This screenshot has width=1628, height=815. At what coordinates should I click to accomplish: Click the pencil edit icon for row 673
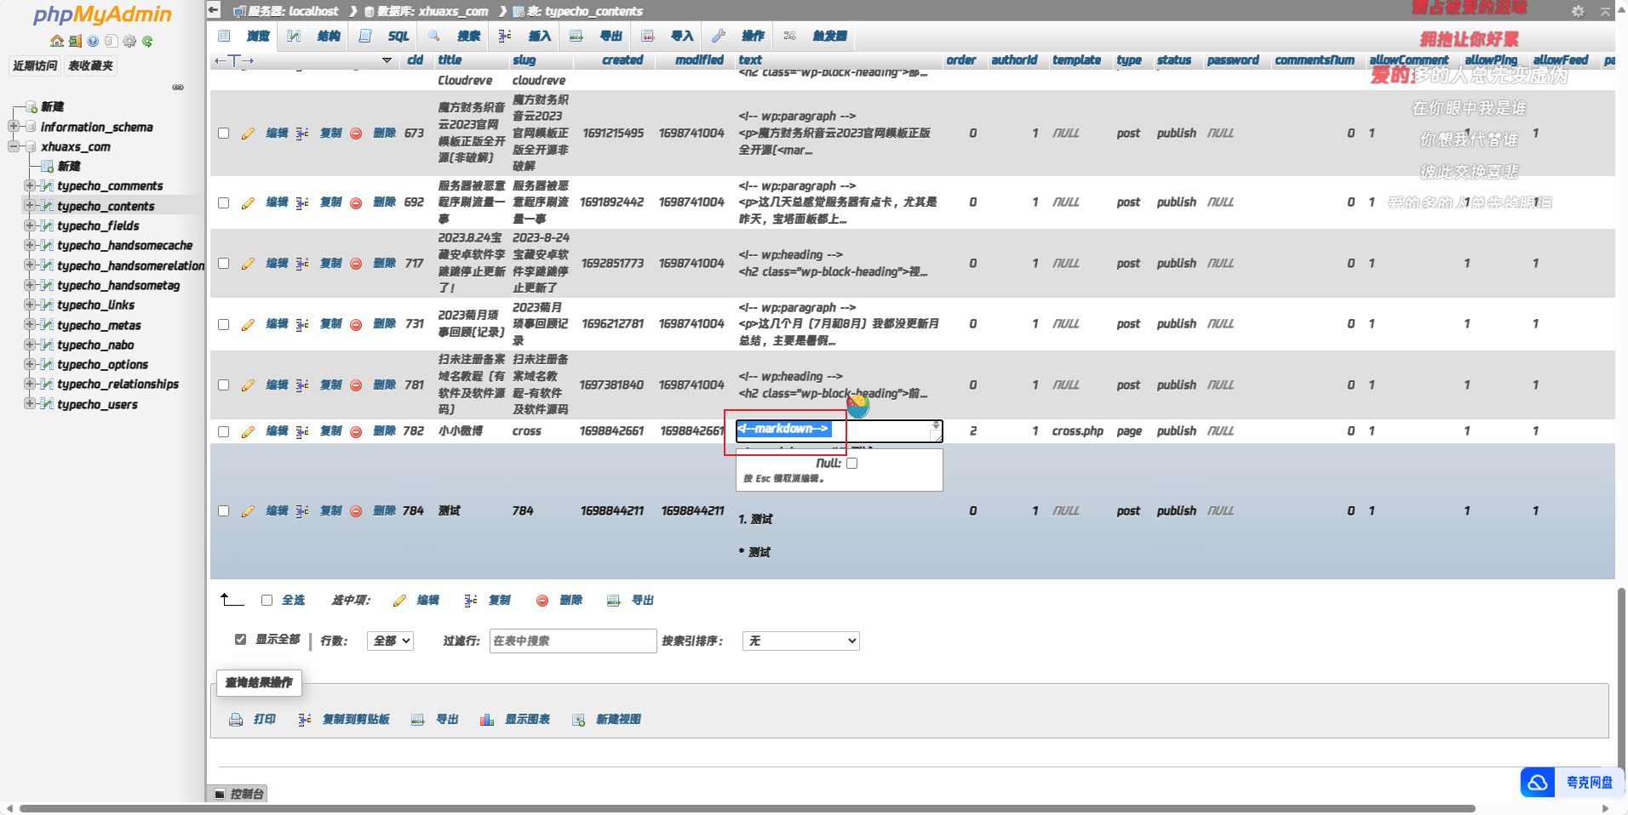(x=248, y=134)
